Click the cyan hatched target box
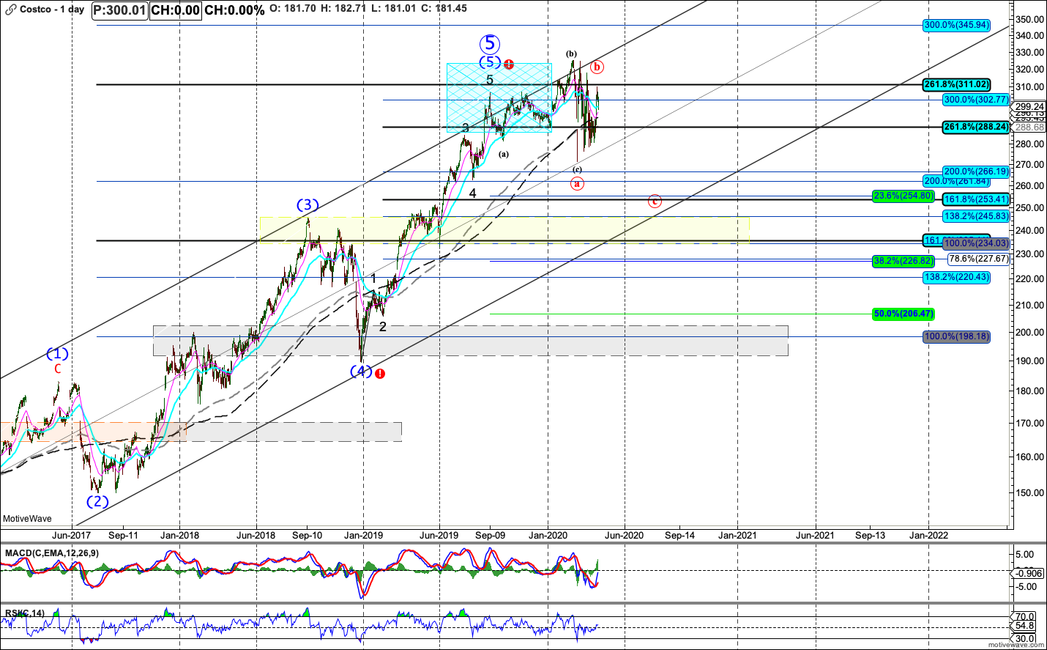The image size is (1047, 650). click(x=499, y=97)
